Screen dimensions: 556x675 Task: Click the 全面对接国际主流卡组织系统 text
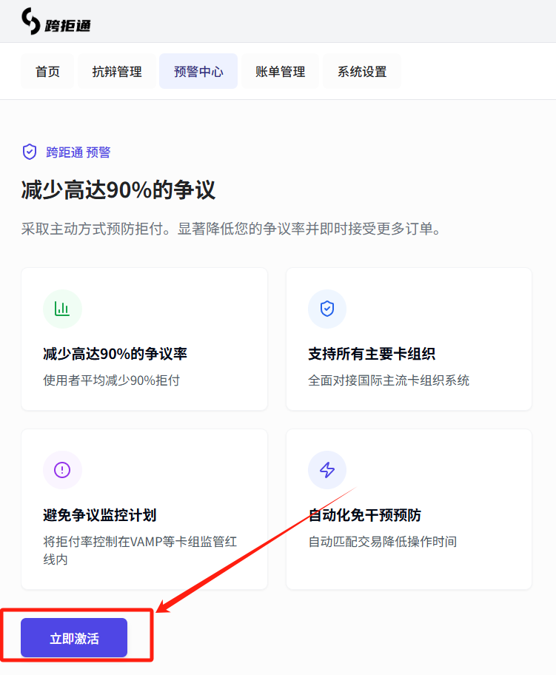click(389, 380)
